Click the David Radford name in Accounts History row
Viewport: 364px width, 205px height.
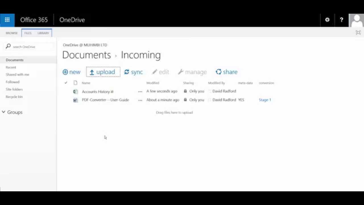point(224,91)
